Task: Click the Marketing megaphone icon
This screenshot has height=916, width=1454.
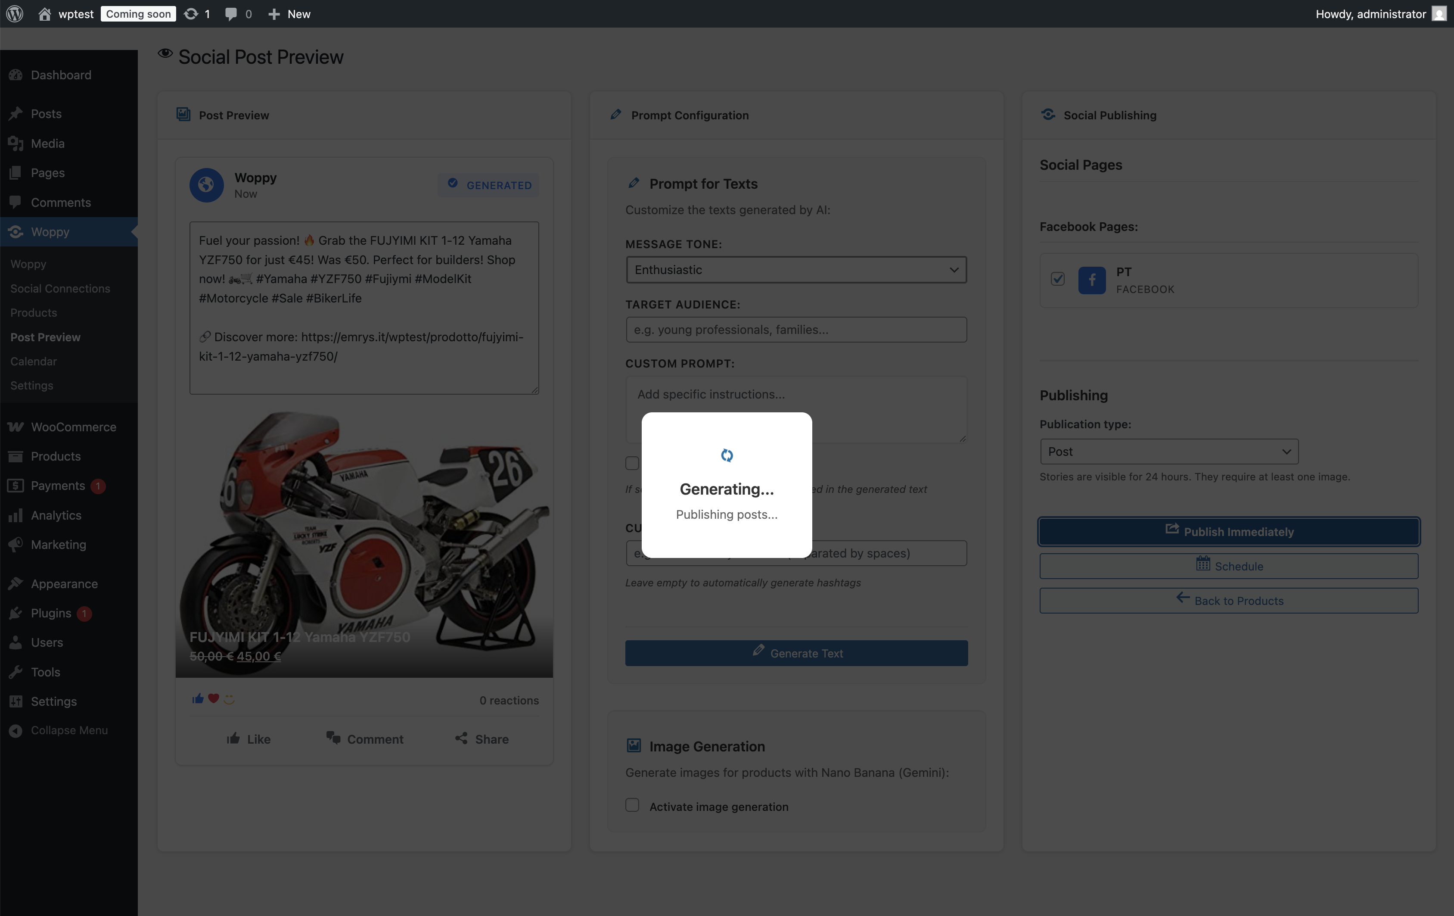Action: [x=16, y=545]
